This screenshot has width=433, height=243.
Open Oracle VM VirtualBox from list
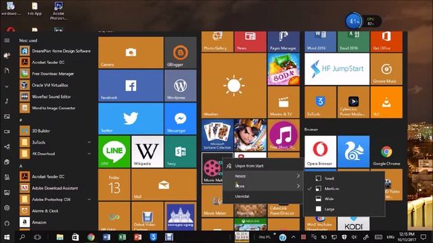55,85
